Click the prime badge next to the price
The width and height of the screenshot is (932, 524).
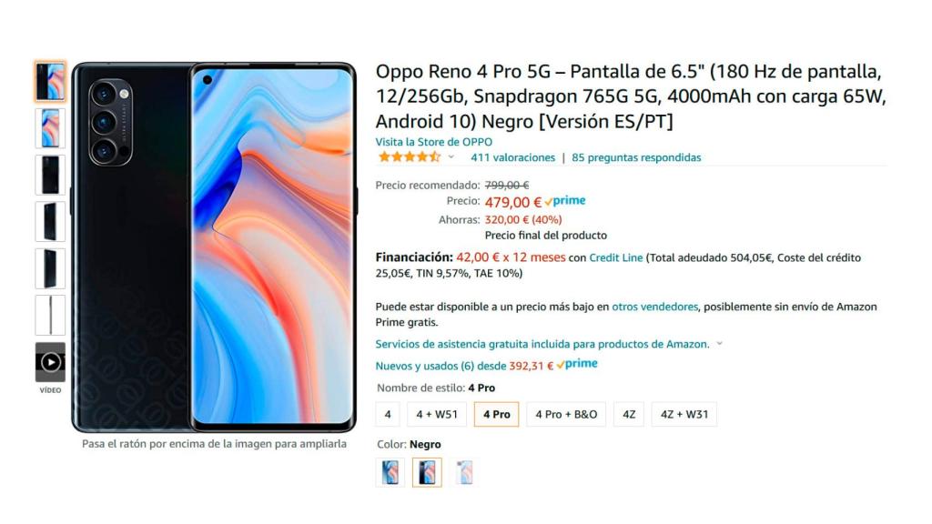565,201
